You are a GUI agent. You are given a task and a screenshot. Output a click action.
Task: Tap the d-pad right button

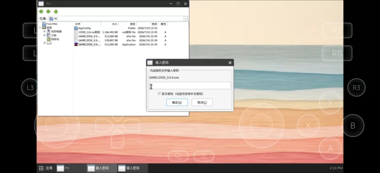click(x=131, y=125)
